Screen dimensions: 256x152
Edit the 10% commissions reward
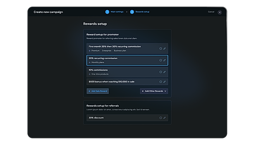165,72
